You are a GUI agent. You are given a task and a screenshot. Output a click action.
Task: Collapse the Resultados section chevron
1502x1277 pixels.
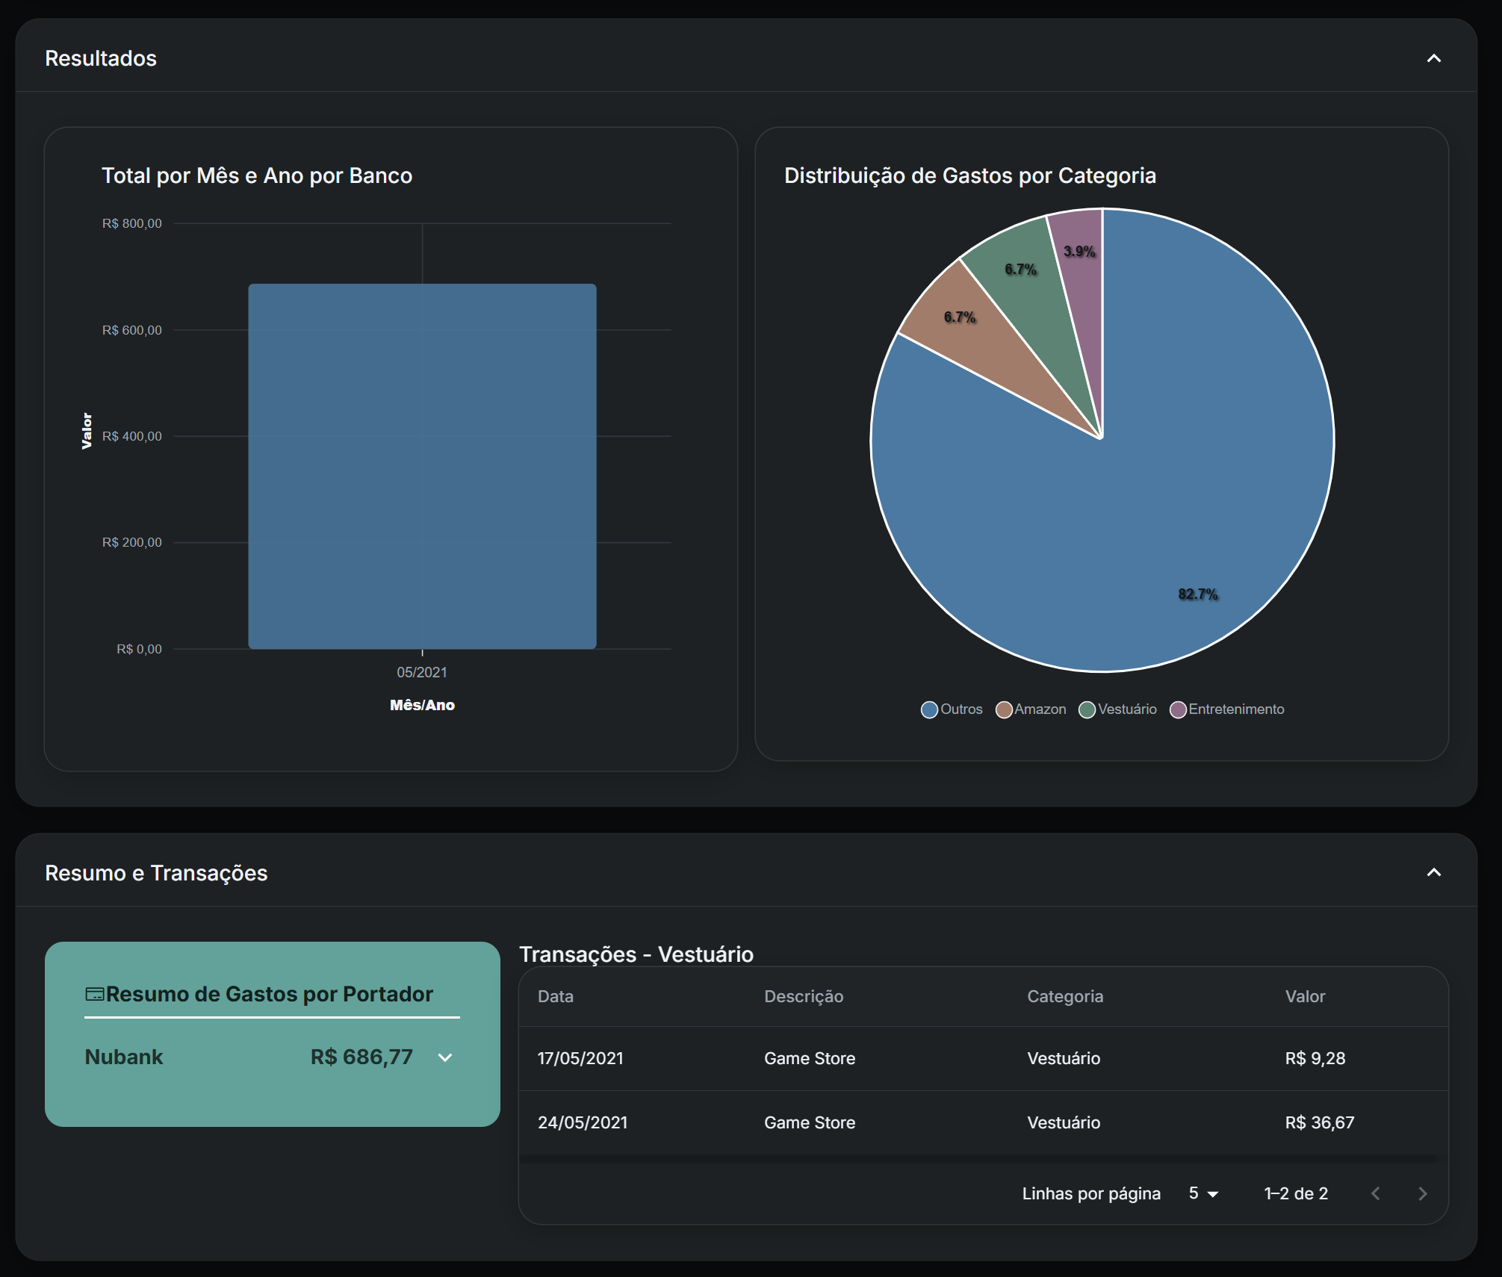1433,58
